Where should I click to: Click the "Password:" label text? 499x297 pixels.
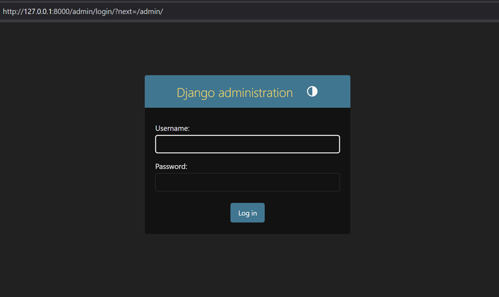171,166
